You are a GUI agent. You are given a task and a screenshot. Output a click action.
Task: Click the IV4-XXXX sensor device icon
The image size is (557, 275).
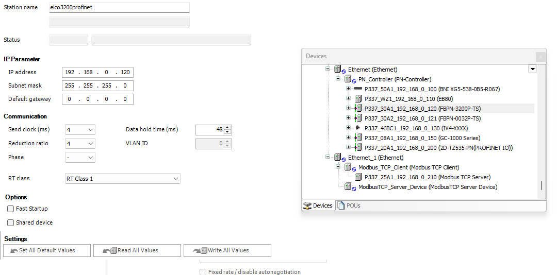pyautogui.click(x=358, y=128)
